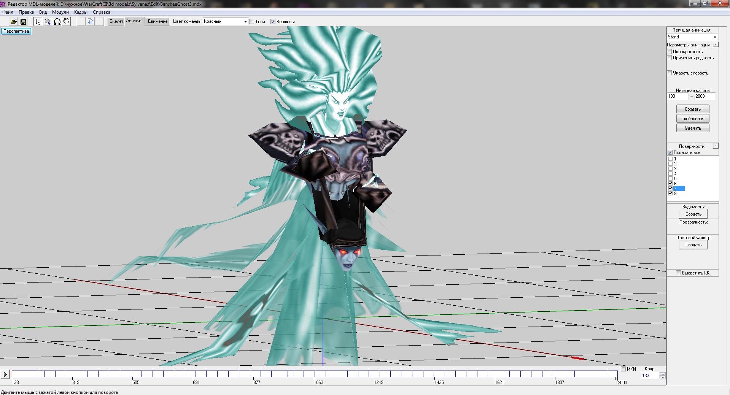Increase the frame number with up arrow
Screen dimensions: 730x395
pyautogui.click(x=663, y=374)
